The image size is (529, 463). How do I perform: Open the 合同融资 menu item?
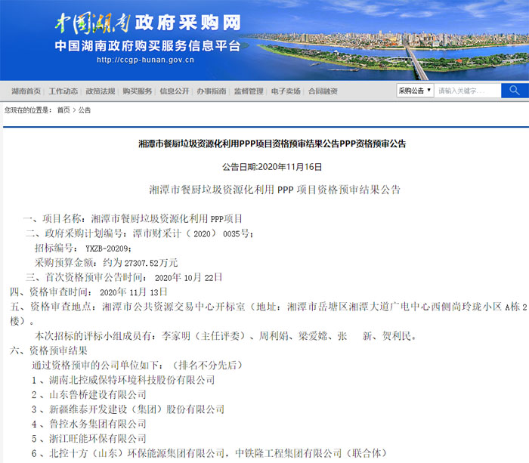pos(323,91)
